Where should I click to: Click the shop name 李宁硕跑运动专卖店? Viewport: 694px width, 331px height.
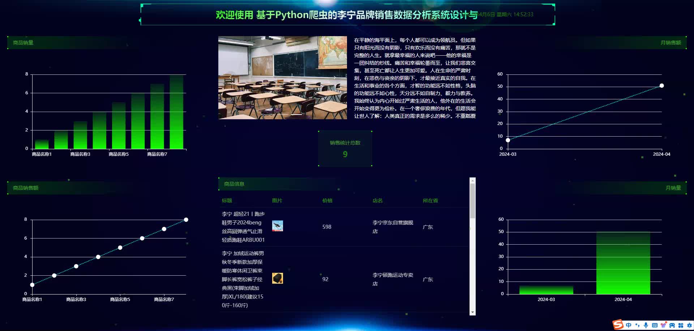point(393,279)
